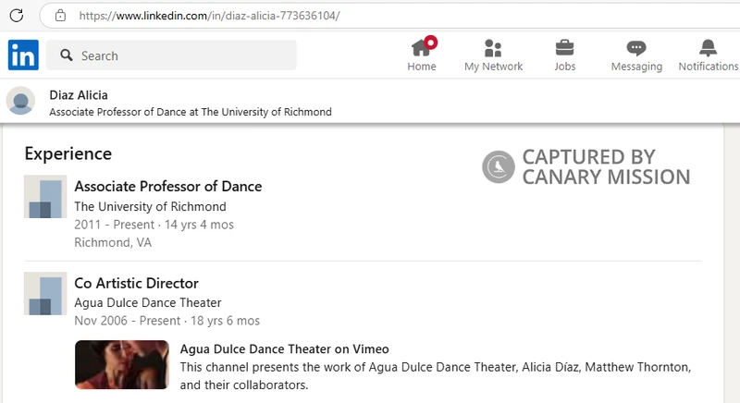Open My Network icon

493,48
